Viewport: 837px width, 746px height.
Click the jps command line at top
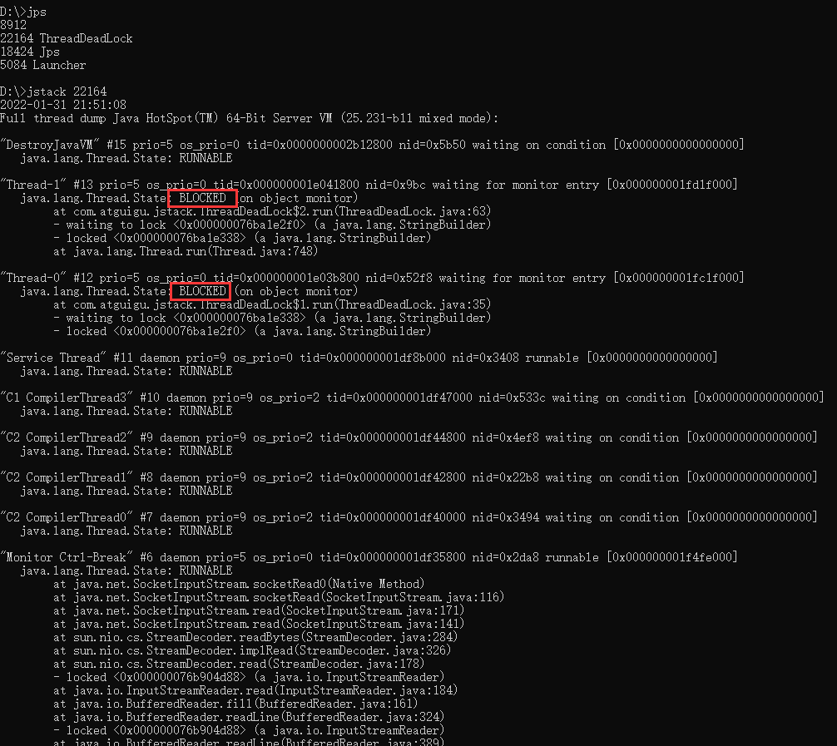(23, 12)
